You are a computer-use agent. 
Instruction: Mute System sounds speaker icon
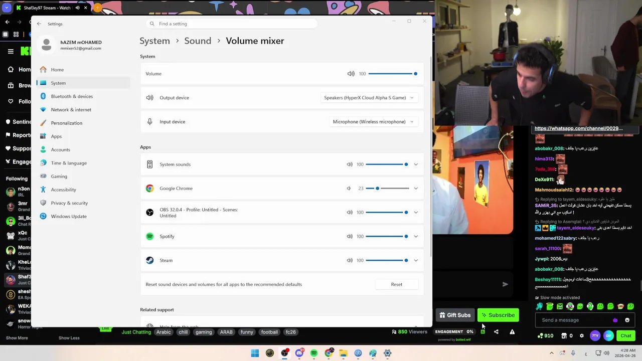[350, 164]
